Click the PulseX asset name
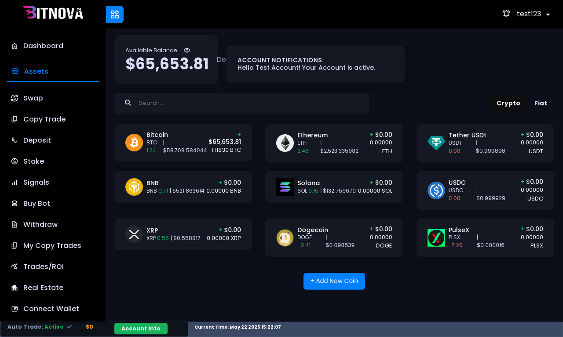Screen dimensions: 563x337 (x=459, y=230)
